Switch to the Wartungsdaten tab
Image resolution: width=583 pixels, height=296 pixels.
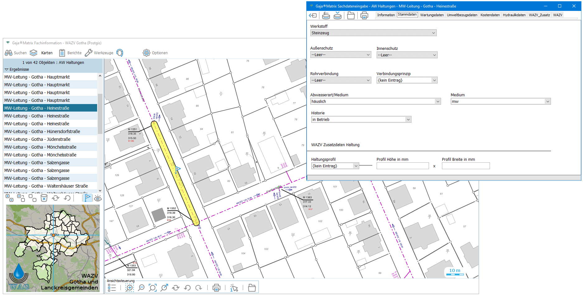[x=432, y=15]
